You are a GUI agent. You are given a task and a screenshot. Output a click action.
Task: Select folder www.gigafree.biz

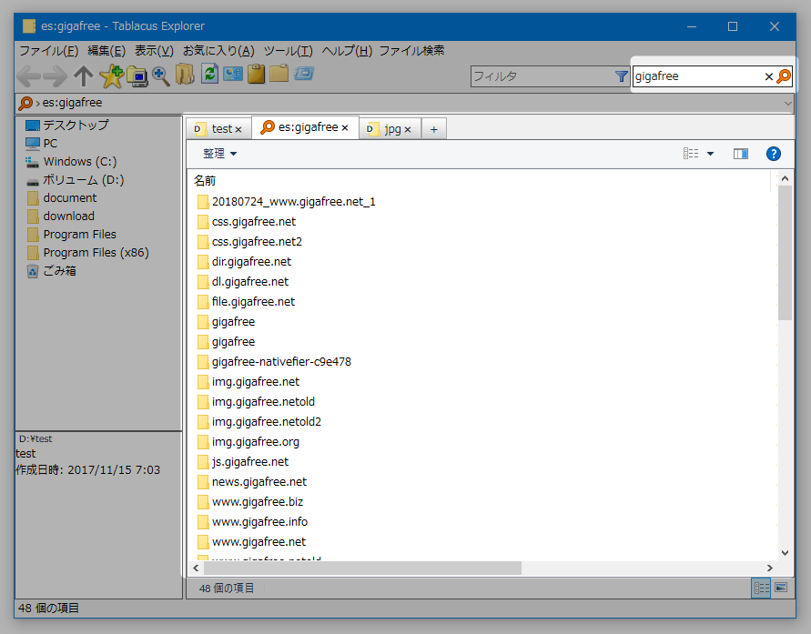click(x=258, y=502)
